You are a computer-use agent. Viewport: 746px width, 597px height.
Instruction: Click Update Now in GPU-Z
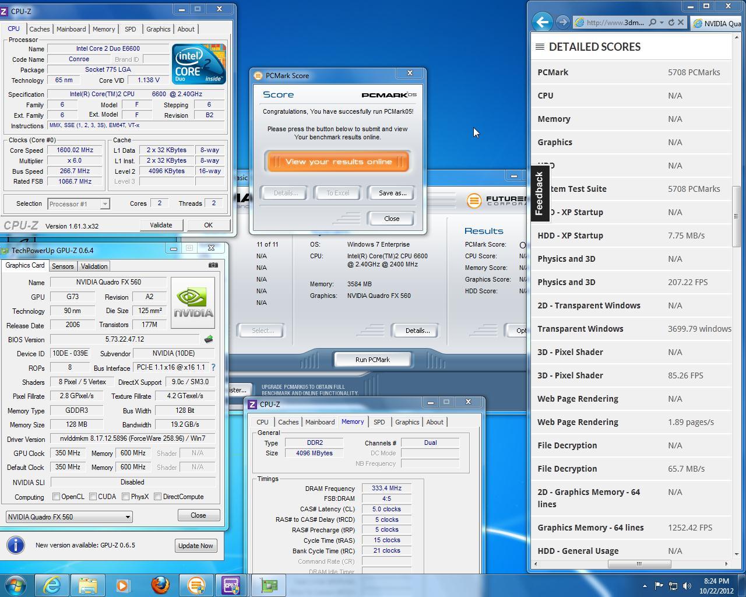pos(196,546)
